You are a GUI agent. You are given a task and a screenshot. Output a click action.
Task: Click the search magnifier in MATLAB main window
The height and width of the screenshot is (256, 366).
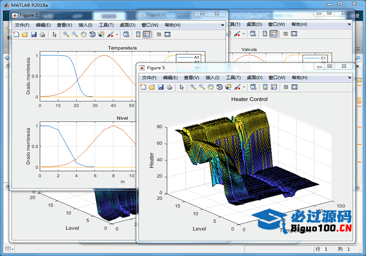358,58
